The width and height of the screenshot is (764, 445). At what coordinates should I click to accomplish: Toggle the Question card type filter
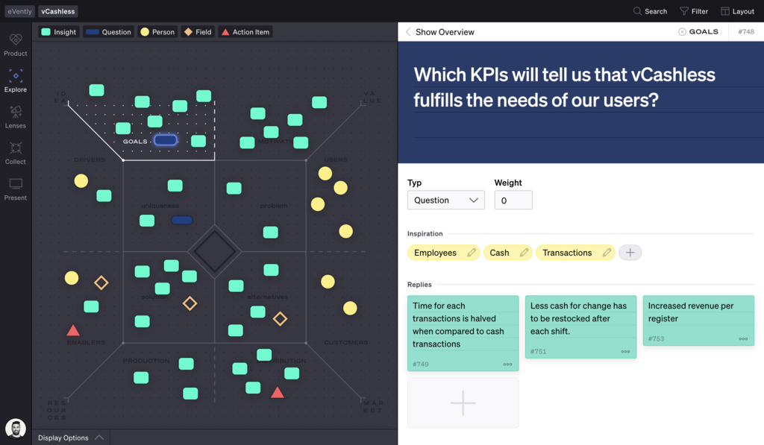tap(107, 31)
